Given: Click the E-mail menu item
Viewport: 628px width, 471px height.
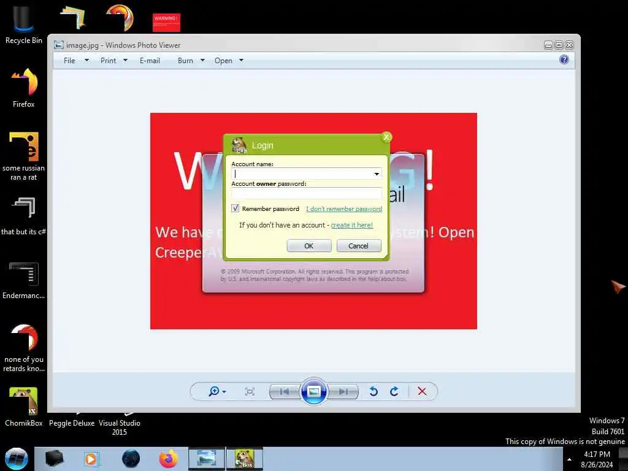Looking at the screenshot, I should pos(150,61).
